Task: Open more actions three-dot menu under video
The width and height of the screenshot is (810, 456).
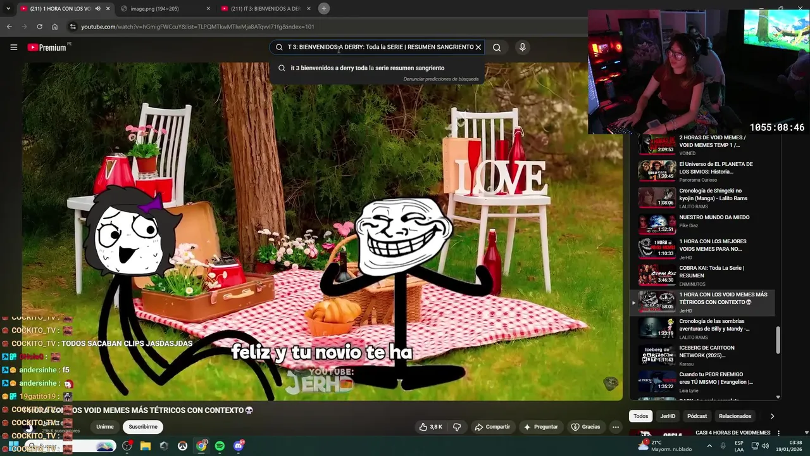Action: [615, 427]
